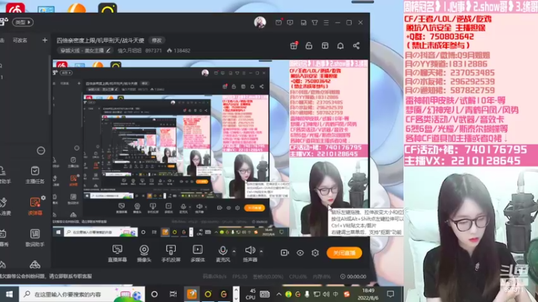Click the stream title 四倍亲密度上限/机甲刑天/战斗天使

(x=100, y=40)
